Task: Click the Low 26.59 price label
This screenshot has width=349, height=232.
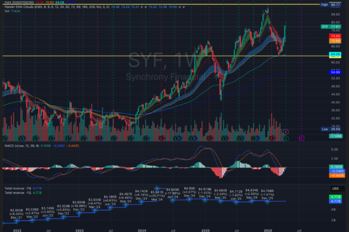Action: [330, 129]
